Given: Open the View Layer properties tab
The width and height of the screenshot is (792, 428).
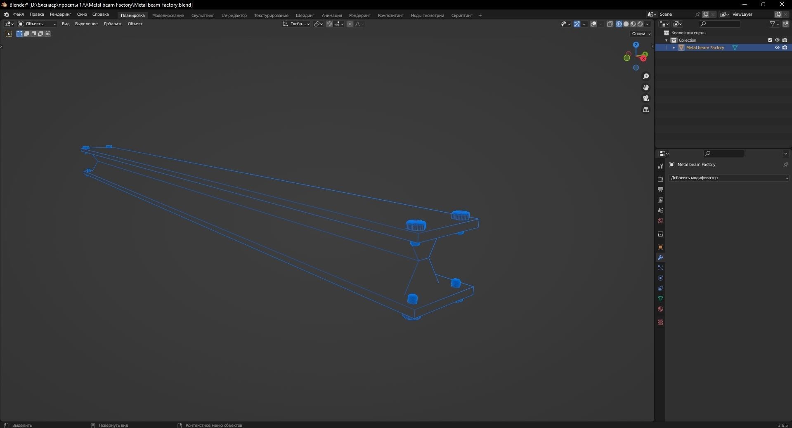Looking at the screenshot, I should 660,200.
